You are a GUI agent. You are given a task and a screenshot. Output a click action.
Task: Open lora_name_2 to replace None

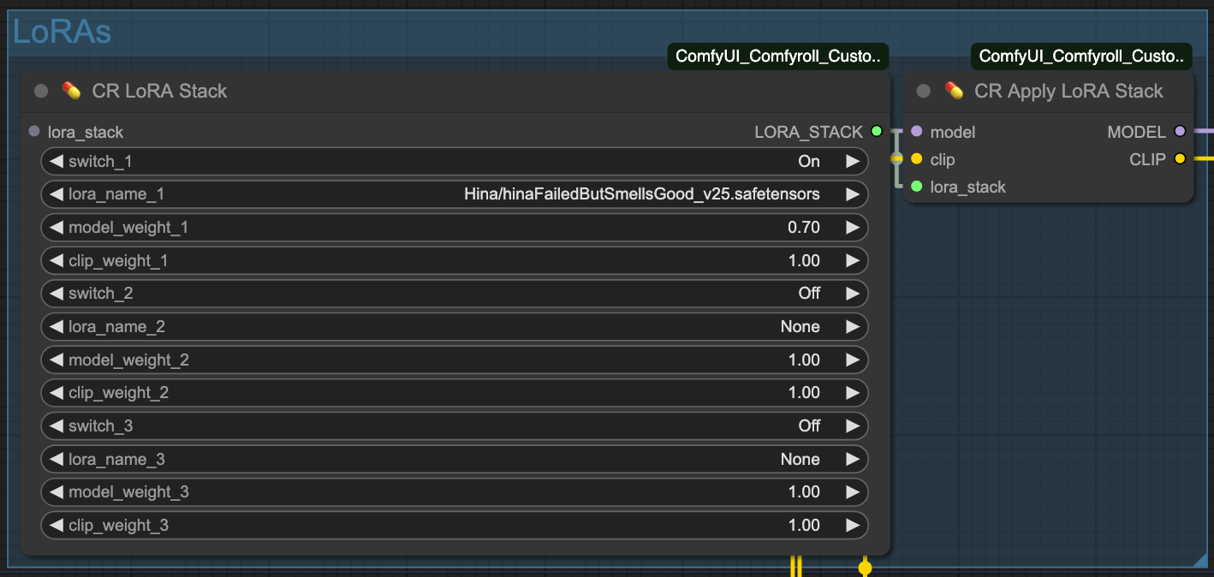coord(455,326)
